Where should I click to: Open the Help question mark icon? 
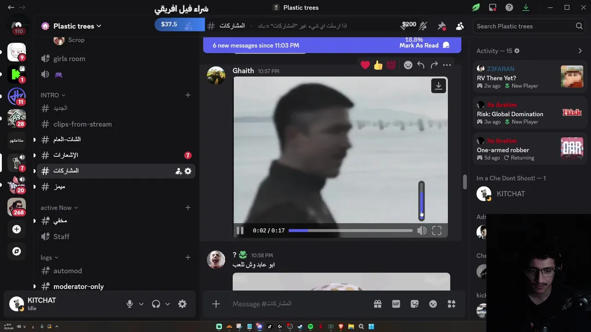[509, 7]
